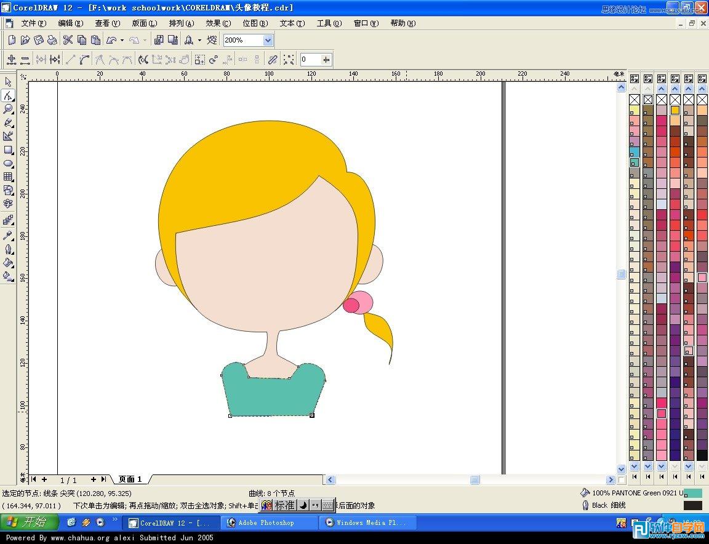Click the first palette's no-color X swatch

click(x=635, y=100)
